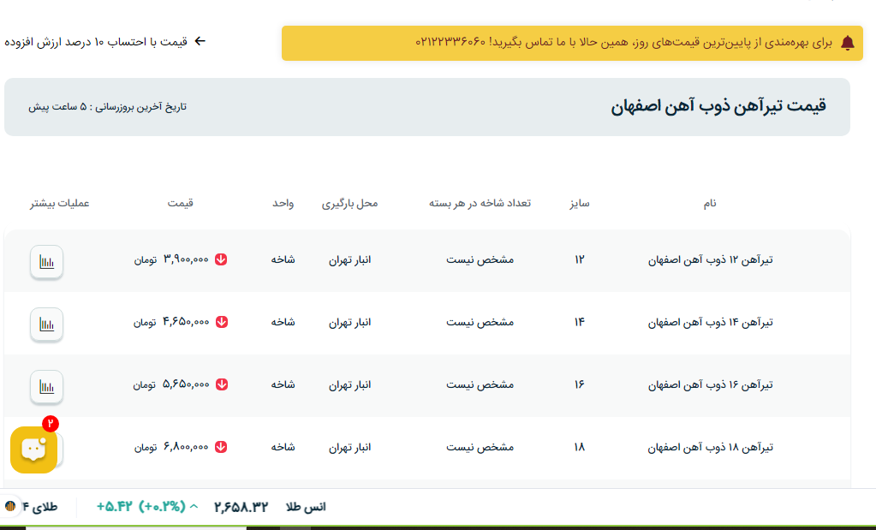Click the gold coin icon in ticker

(x=10, y=506)
